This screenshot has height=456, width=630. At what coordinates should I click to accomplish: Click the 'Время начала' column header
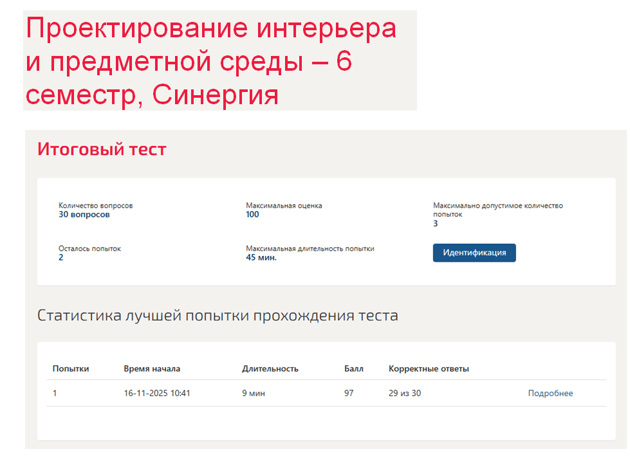pos(152,369)
